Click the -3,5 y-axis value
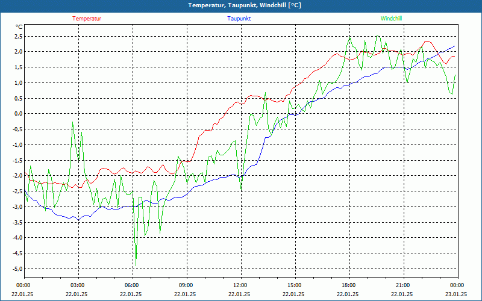Screen dimensions: 482x301 click(18, 222)
